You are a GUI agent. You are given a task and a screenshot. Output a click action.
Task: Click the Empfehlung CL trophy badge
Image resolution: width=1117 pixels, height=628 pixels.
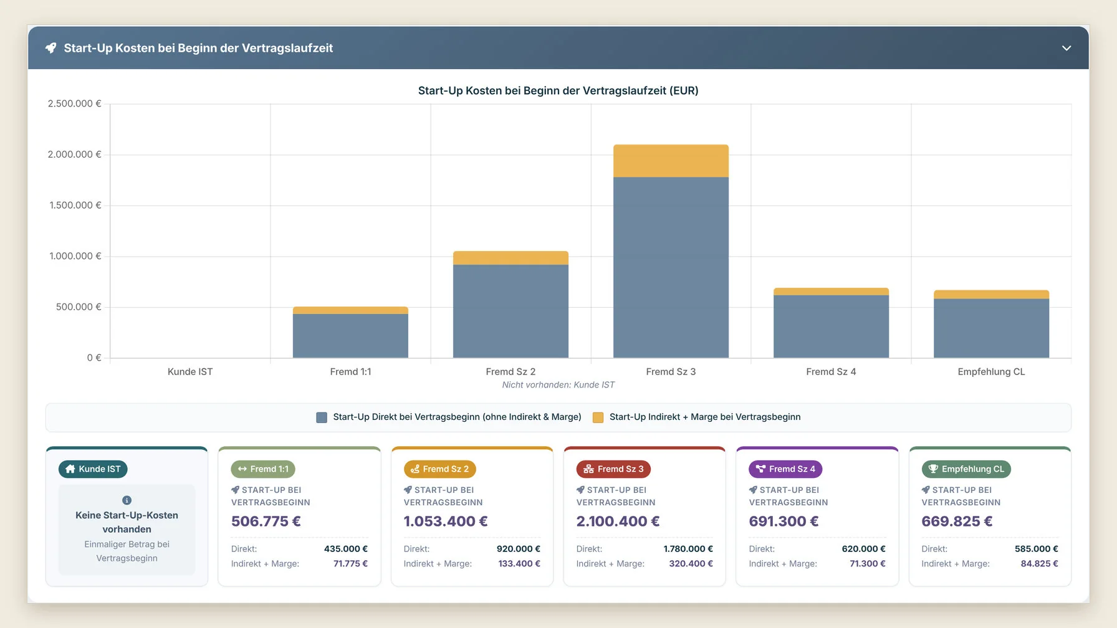(x=966, y=469)
